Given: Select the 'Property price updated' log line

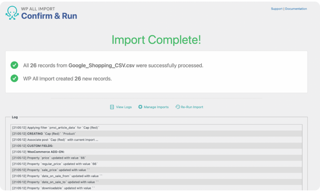Looking at the screenshot, I should coord(156,158).
